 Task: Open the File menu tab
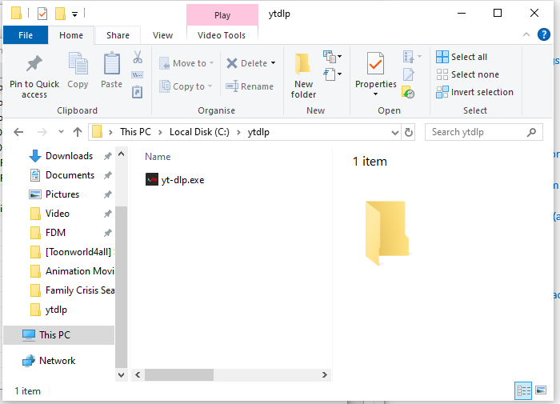[26, 35]
